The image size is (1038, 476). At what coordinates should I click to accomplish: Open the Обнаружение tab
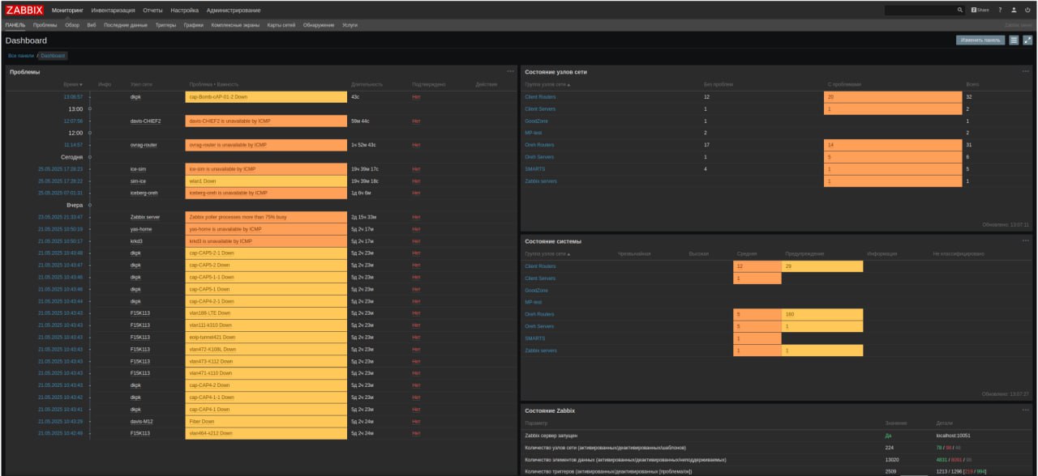click(319, 25)
